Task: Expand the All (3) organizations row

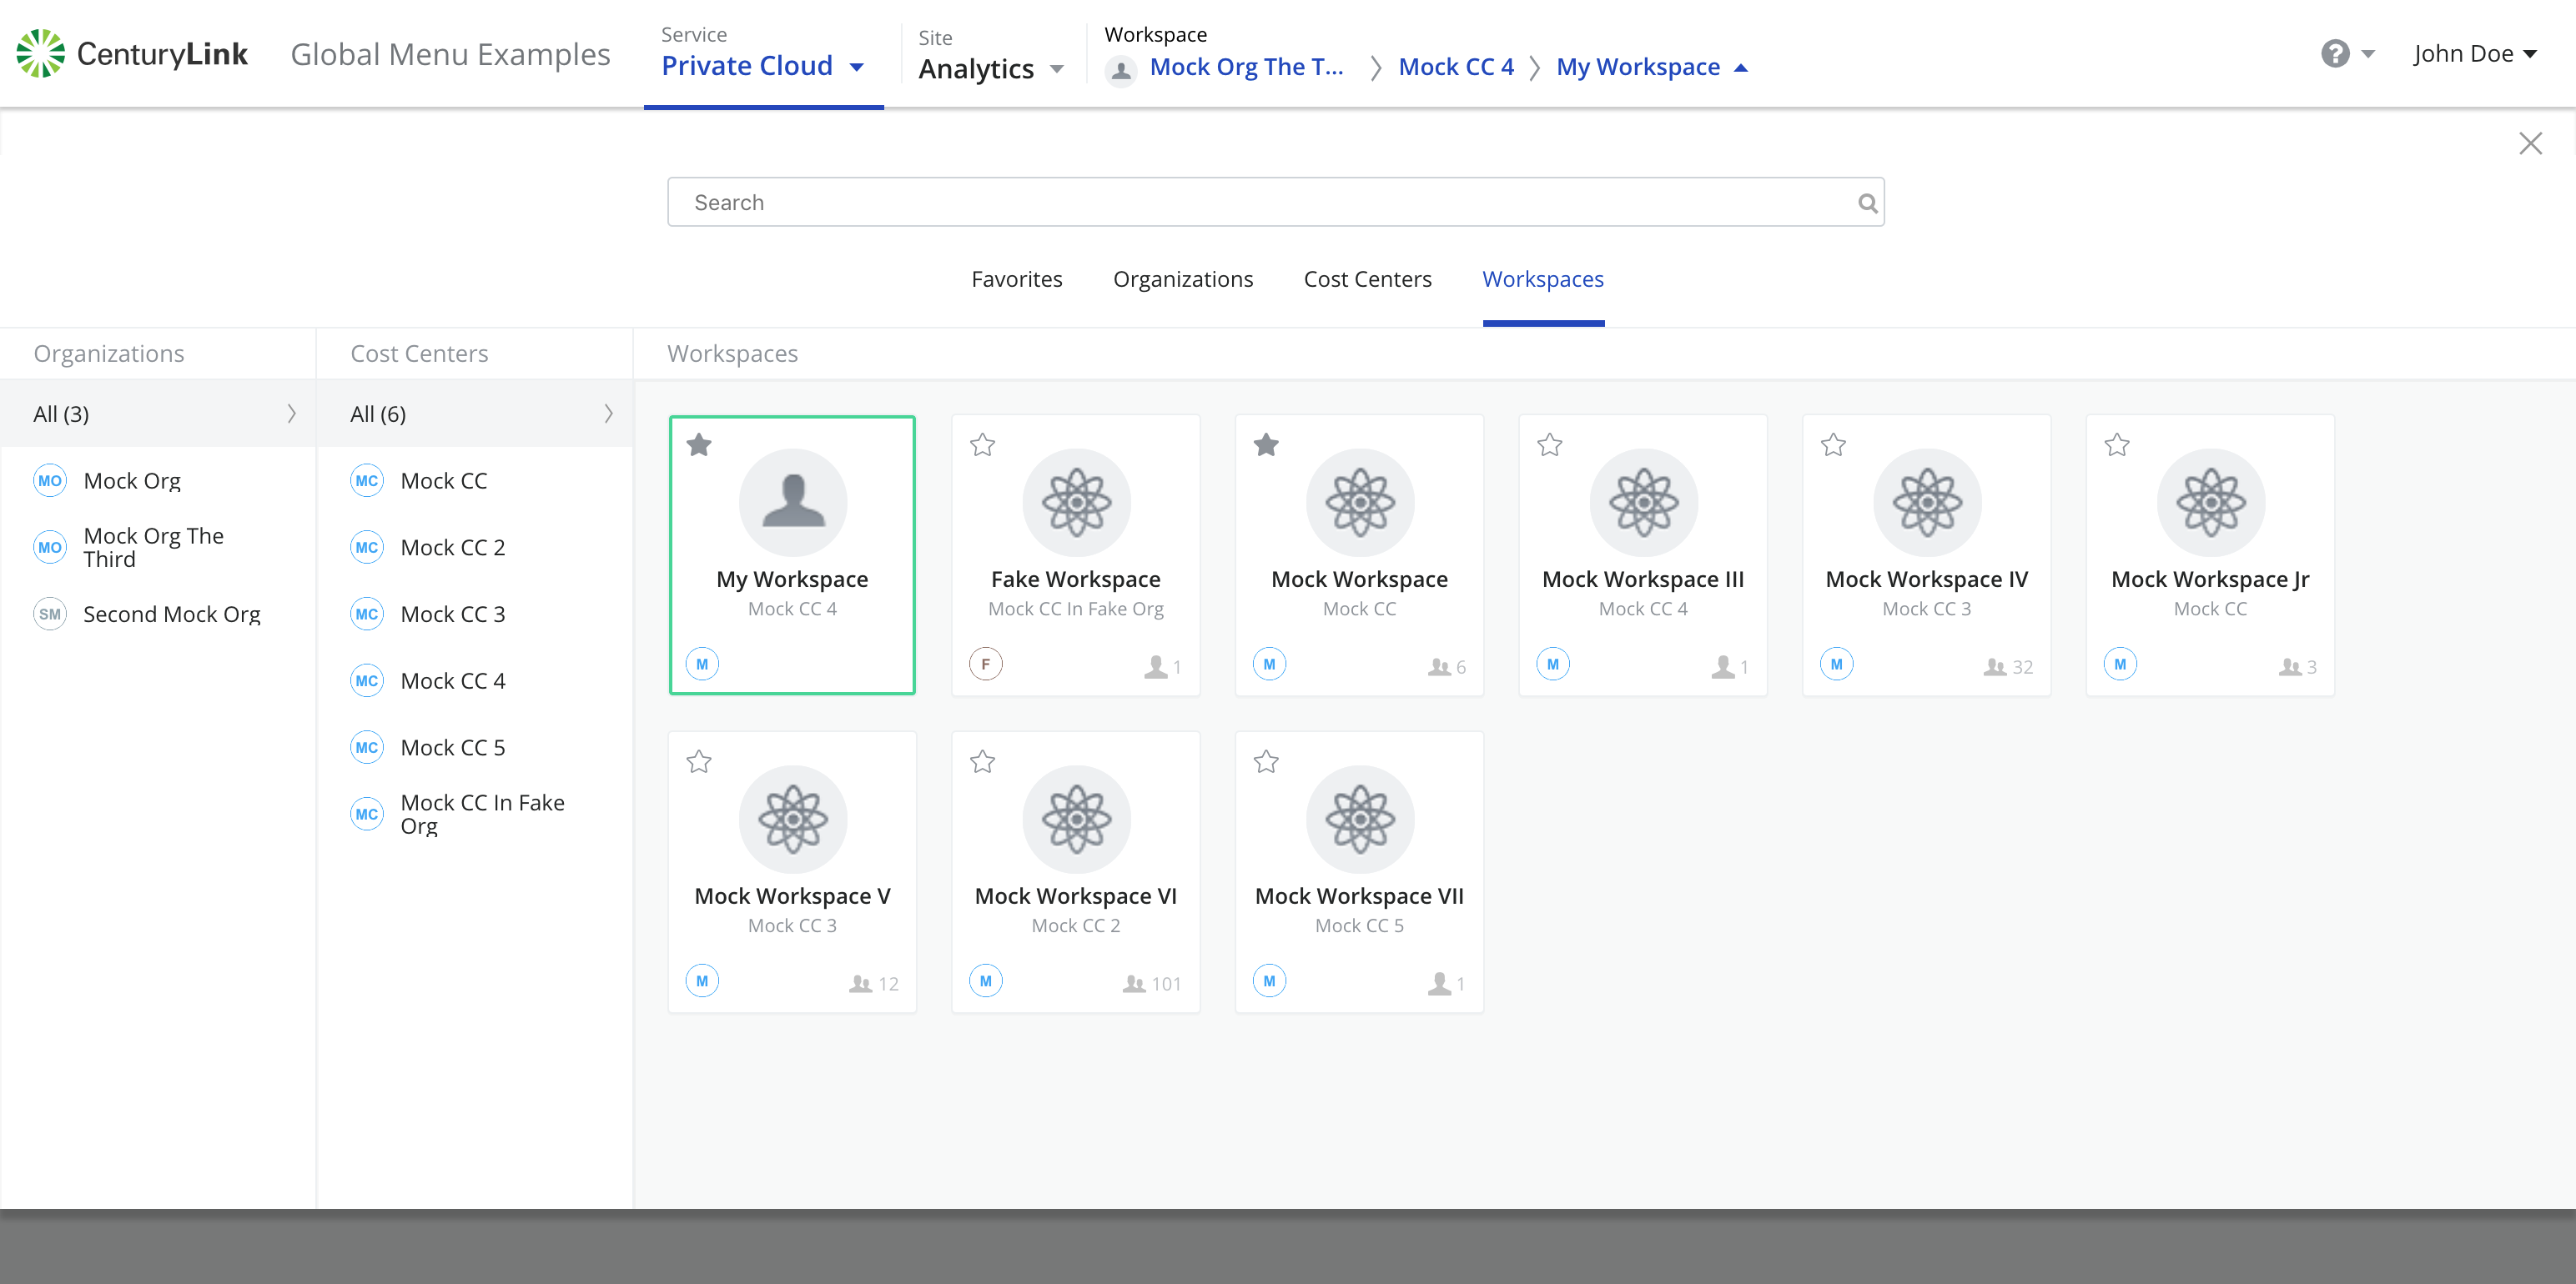Action: pyautogui.click(x=158, y=414)
